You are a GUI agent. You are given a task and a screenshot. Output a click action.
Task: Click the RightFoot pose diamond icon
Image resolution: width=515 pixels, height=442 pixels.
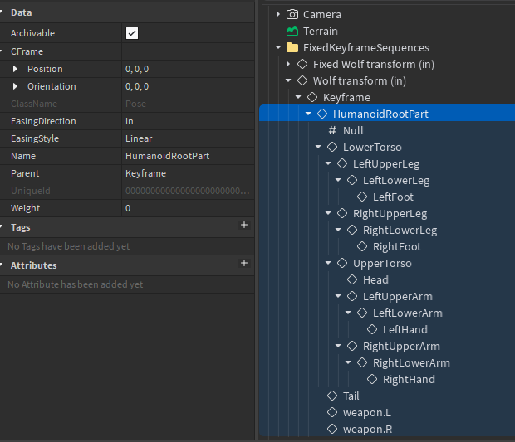coord(362,246)
